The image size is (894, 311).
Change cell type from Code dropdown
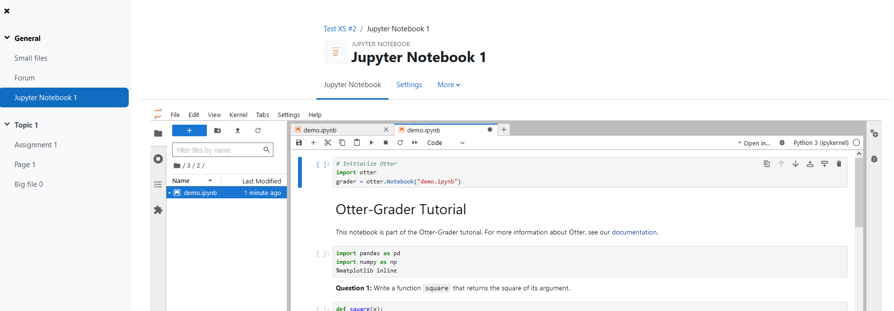point(446,143)
